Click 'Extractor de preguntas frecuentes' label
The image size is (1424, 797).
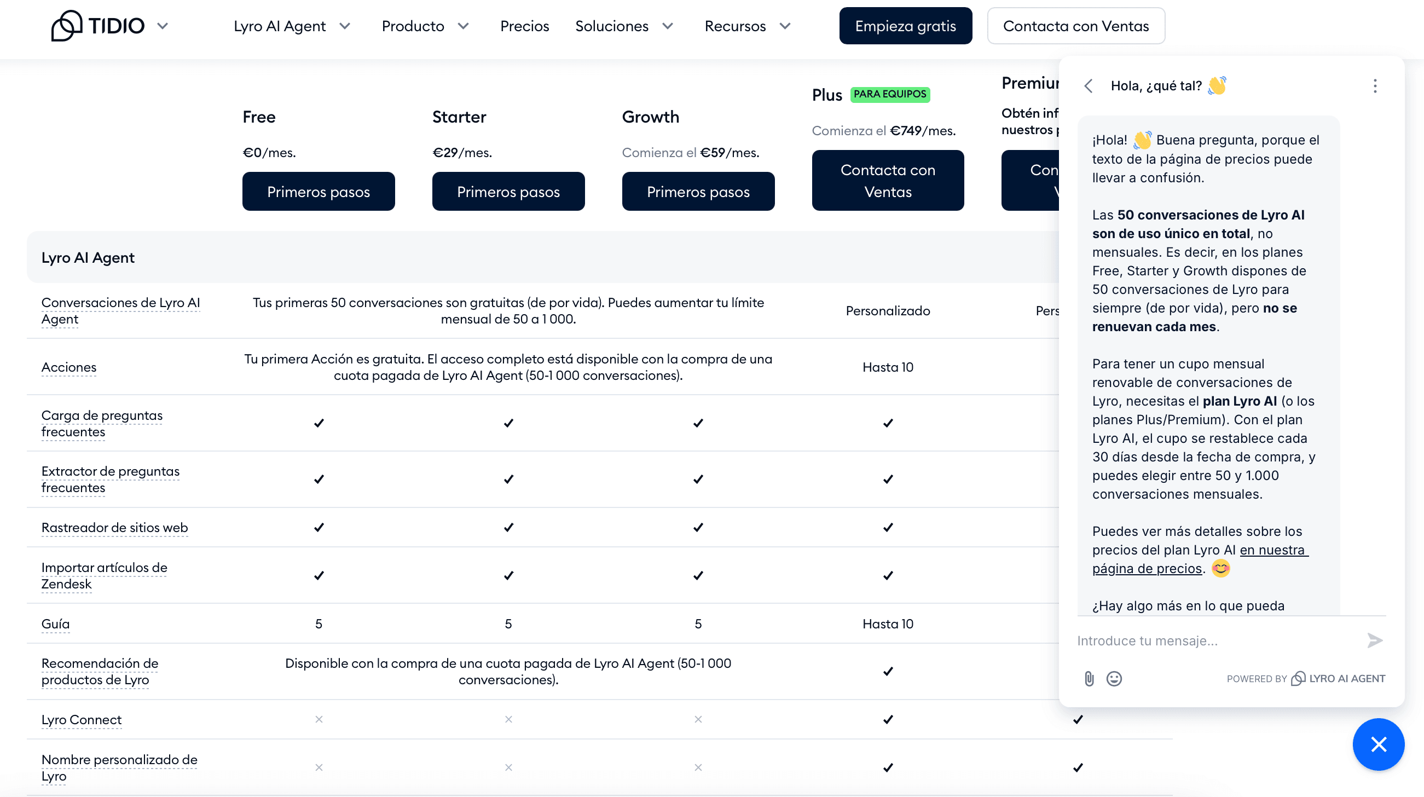click(x=111, y=479)
